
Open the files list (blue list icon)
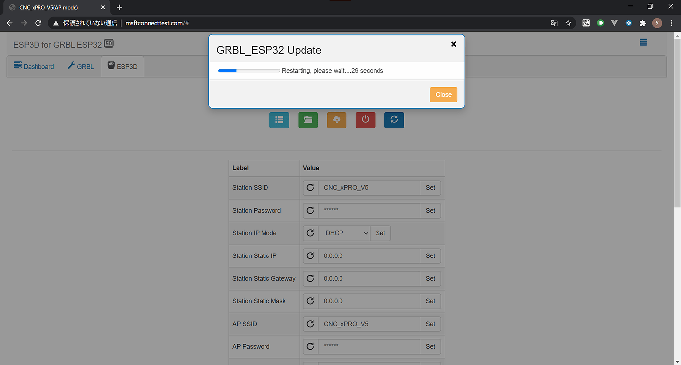279,120
